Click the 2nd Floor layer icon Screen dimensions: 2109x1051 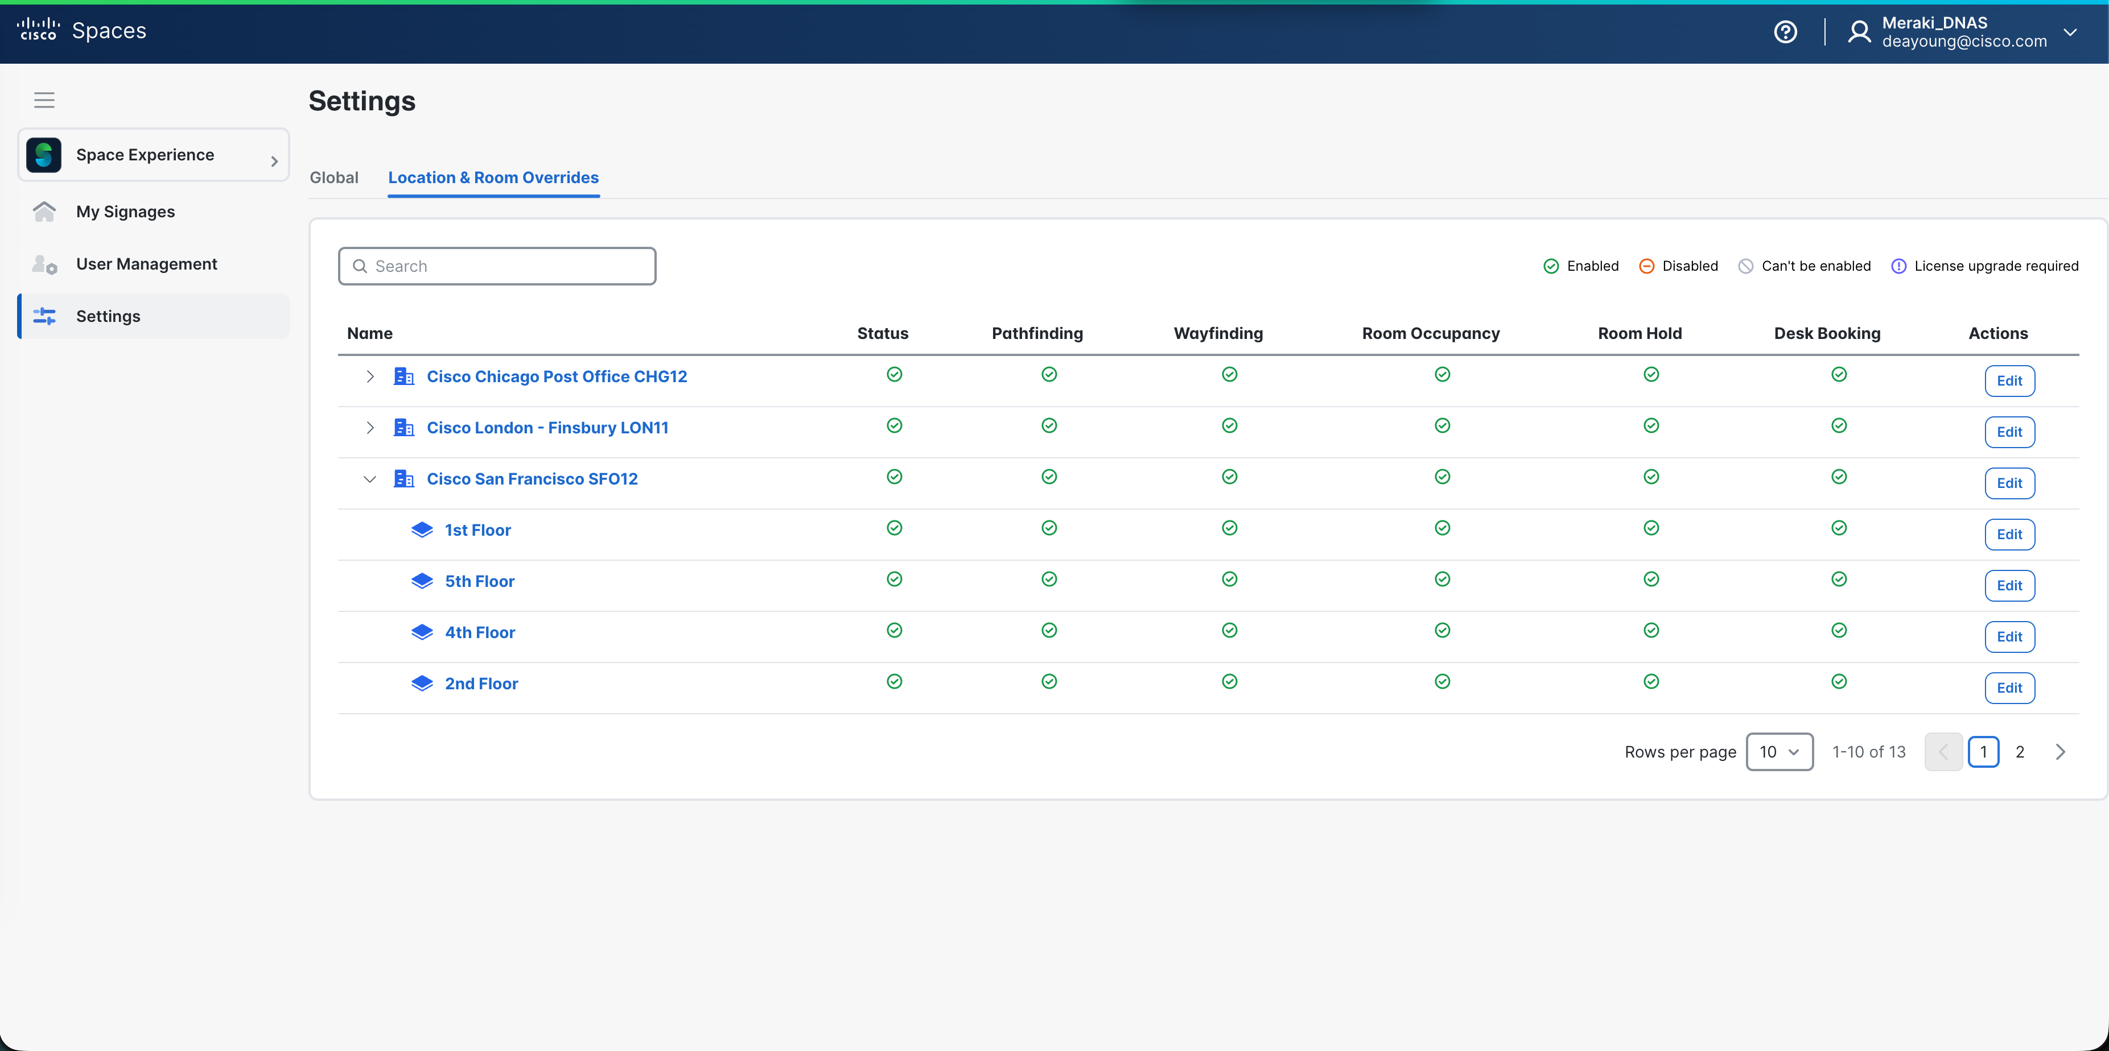[x=422, y=684]
